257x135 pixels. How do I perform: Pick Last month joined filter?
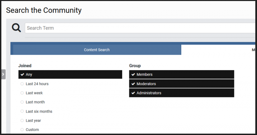33,102
